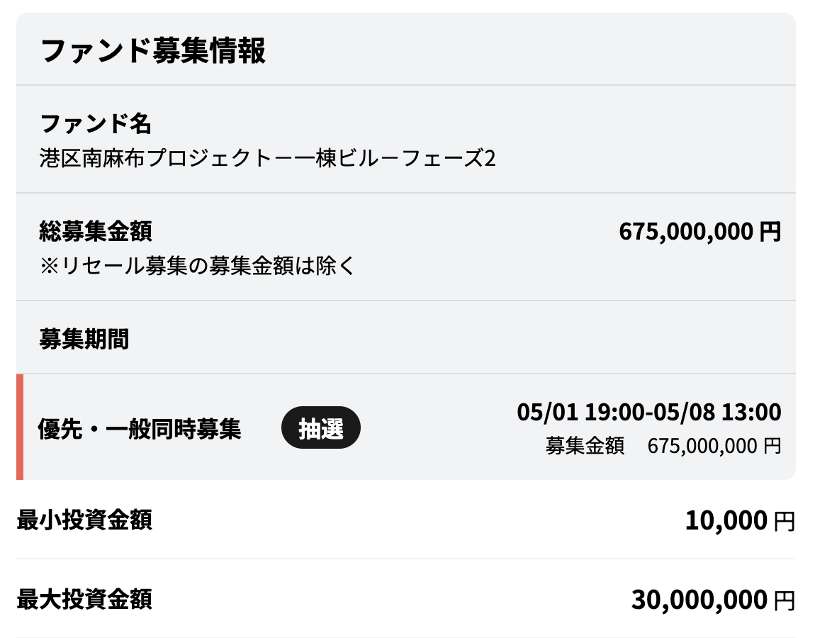
Task: Click the 募集金額 675,000,000 円 sub-line
Action: 663,446
